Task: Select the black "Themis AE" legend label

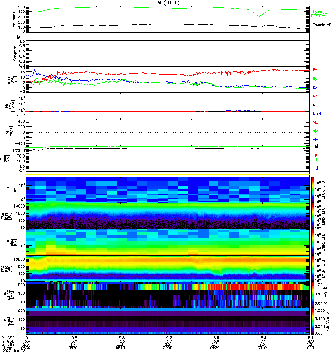Action: point(322,25)
